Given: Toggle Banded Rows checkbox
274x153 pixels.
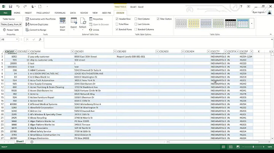Looking at the screenshot, I should (117, 30).
